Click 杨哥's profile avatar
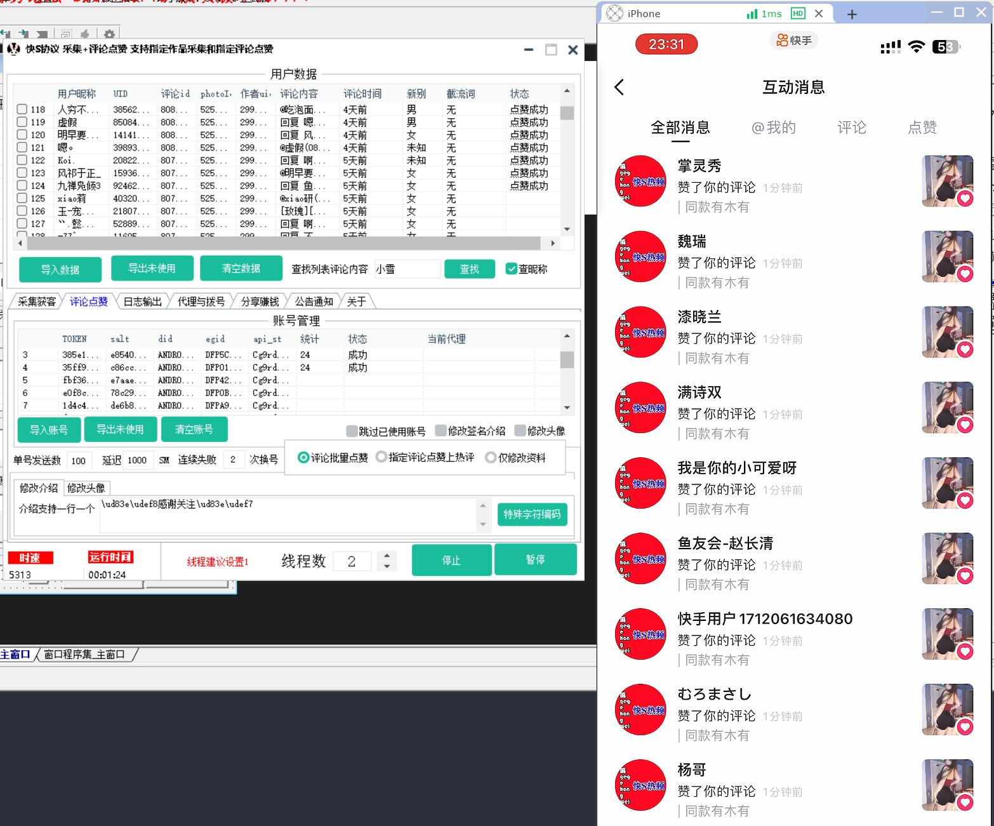Viewport: 994px width, 826px height. pos(642,785)
